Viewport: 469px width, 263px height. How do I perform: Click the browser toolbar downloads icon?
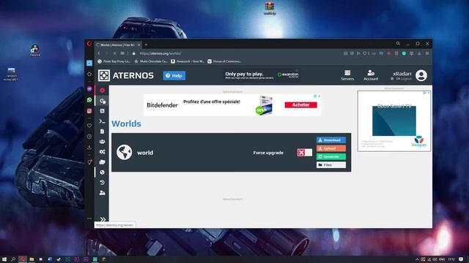419,53
